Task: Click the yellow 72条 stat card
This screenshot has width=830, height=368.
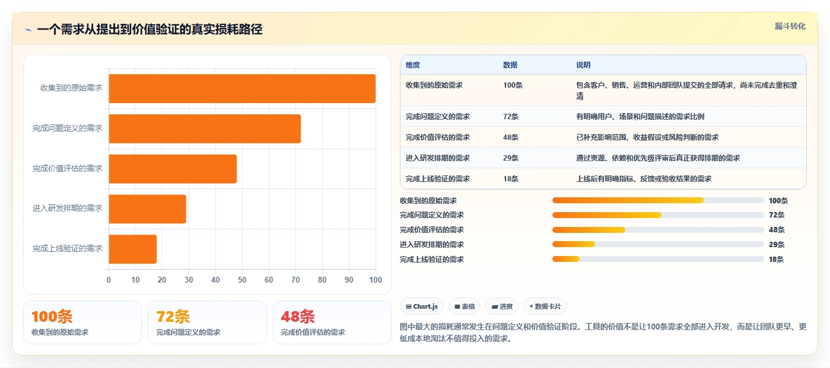Action: click(207, 322)
